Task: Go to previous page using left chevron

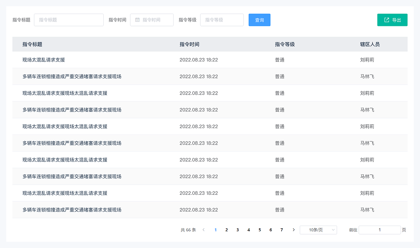Action: point(204,230)
